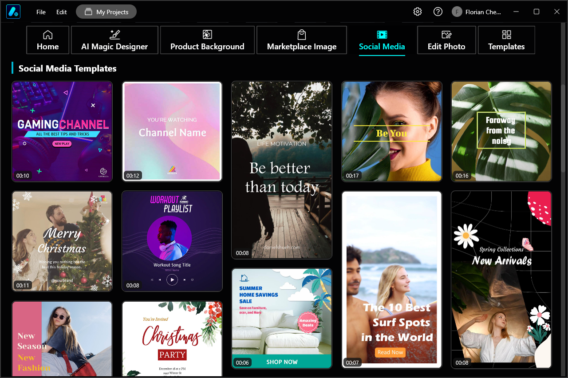Open the help menu

coord(438,12)
